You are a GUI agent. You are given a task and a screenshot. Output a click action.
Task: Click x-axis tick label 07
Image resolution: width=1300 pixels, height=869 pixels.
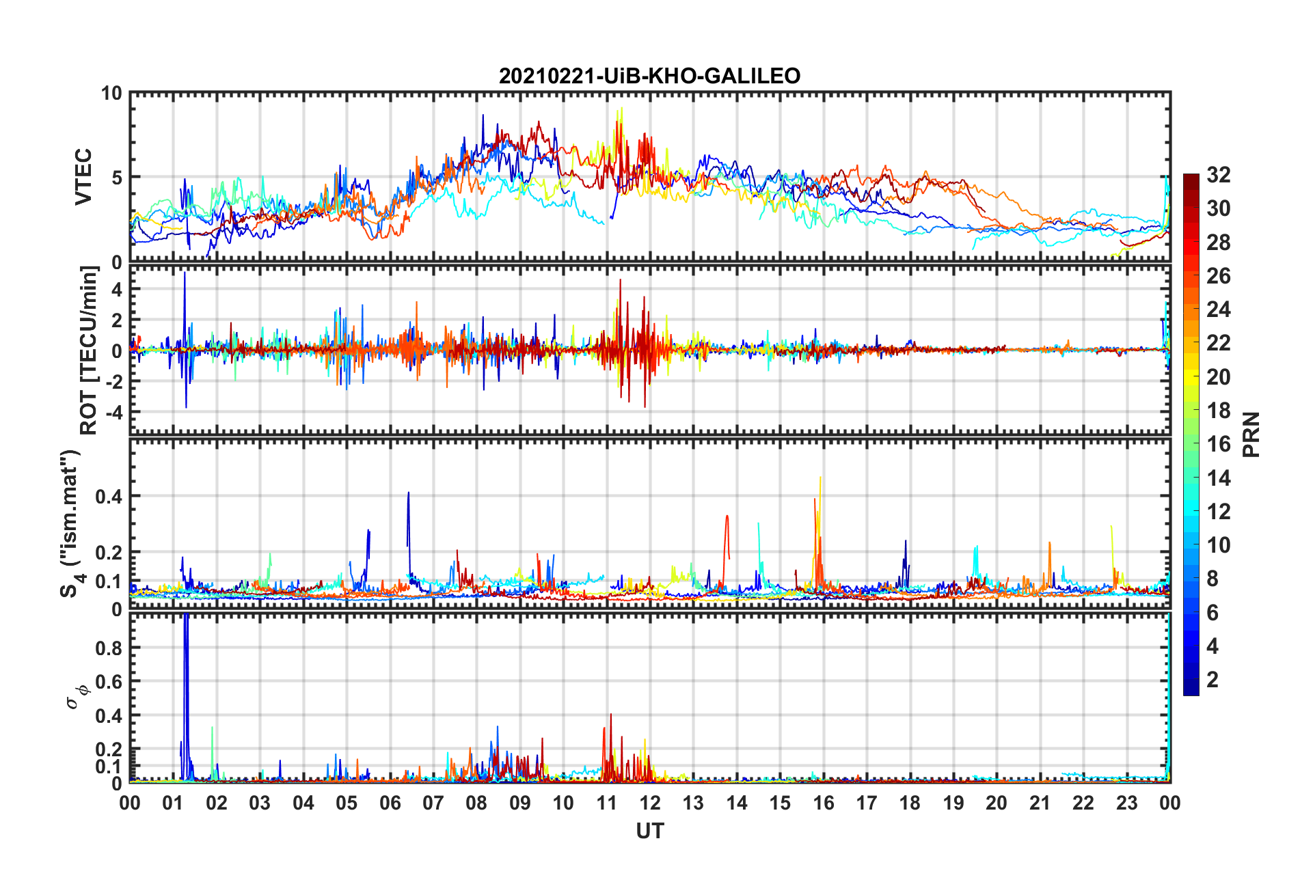click(433, 803)
